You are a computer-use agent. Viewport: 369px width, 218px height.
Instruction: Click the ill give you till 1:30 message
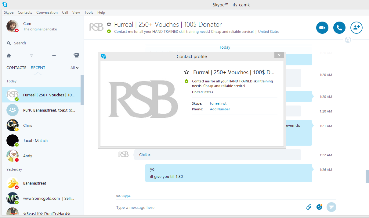coord(166,176)
